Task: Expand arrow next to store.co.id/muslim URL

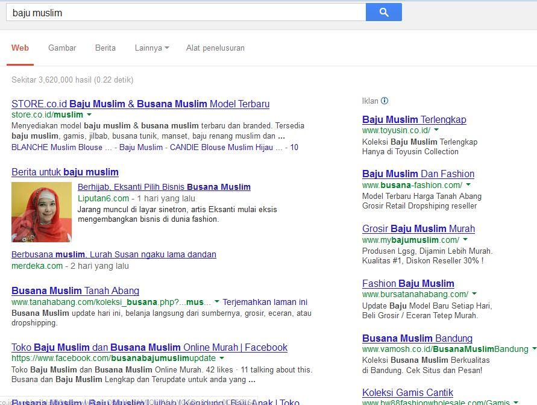Action: point(89,115)
